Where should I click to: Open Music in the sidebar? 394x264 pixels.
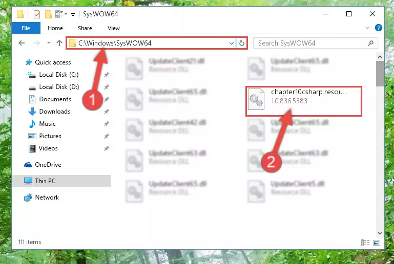[x=42, y=124]
